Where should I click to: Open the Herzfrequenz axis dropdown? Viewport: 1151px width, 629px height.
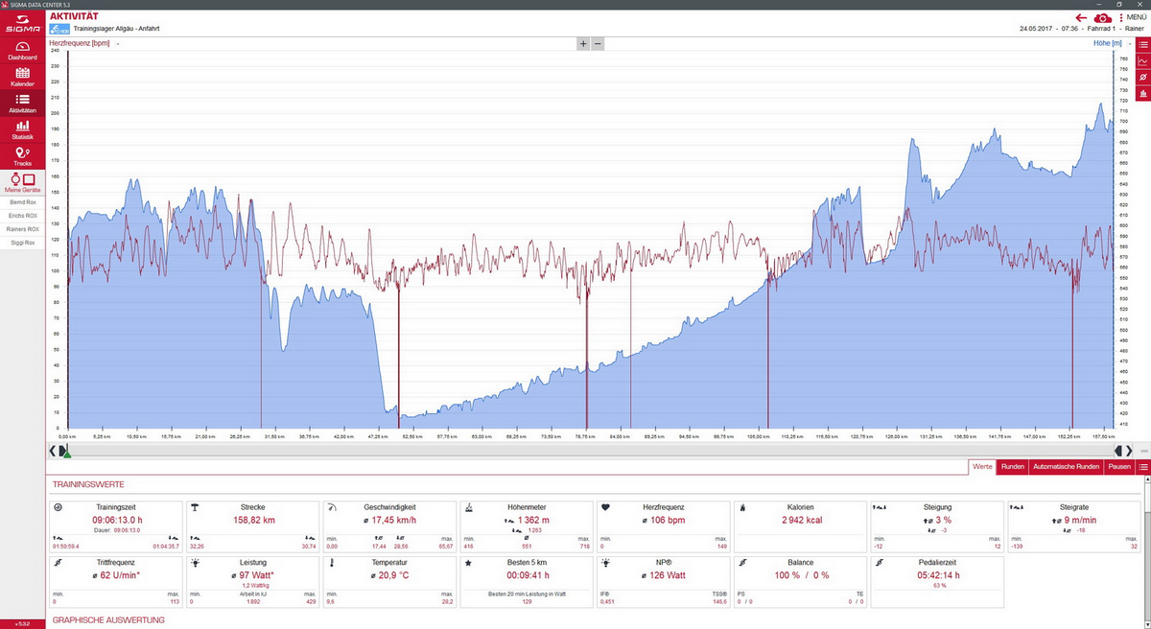pos(118,44)
